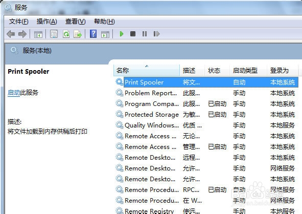This screenshot has height=214, width=302.
Task: Click the Forward arrow toolbar icon
Action: point(22,34)
